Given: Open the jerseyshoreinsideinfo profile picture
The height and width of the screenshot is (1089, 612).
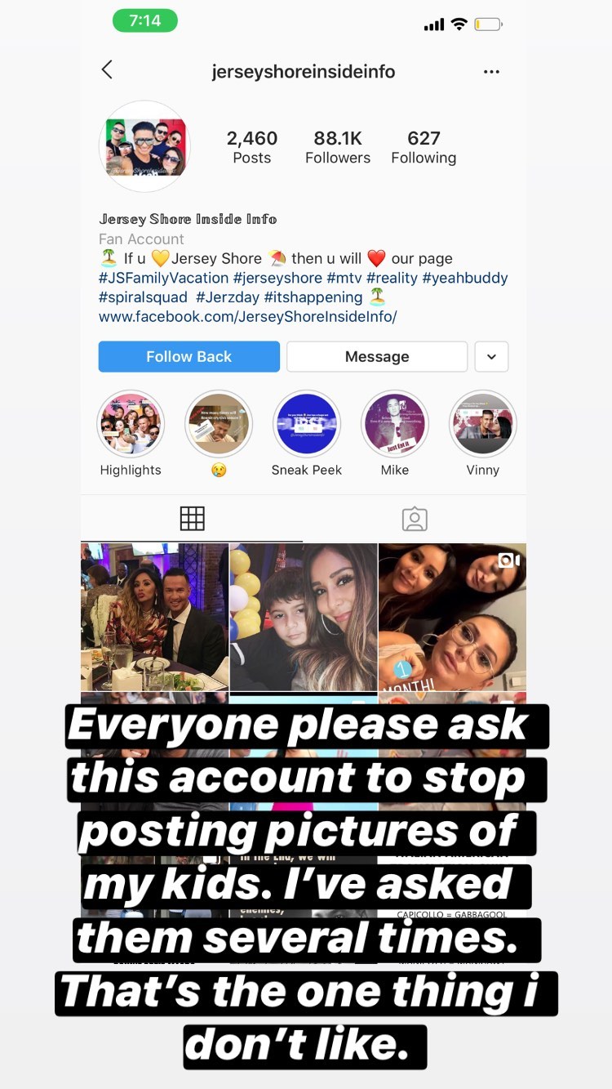Looking at the screenshot, I should 144,147.
